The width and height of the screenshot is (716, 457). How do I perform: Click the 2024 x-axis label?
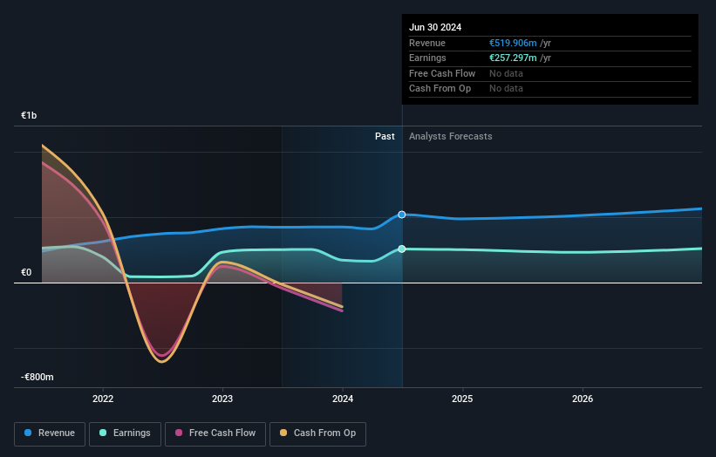pyautogui.click(x=343, y=399)
